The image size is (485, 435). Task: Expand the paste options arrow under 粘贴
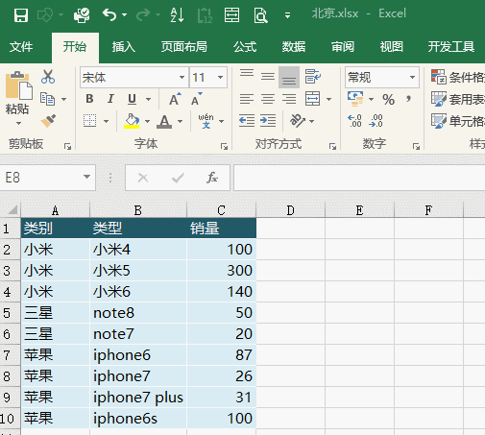18,123
